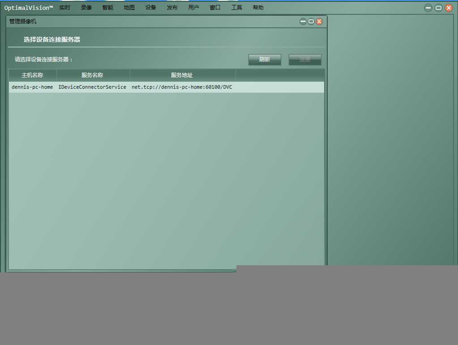458x345 pixels.
Task: Select the dennis-pc-home host name cell
Action: (32, 87)
